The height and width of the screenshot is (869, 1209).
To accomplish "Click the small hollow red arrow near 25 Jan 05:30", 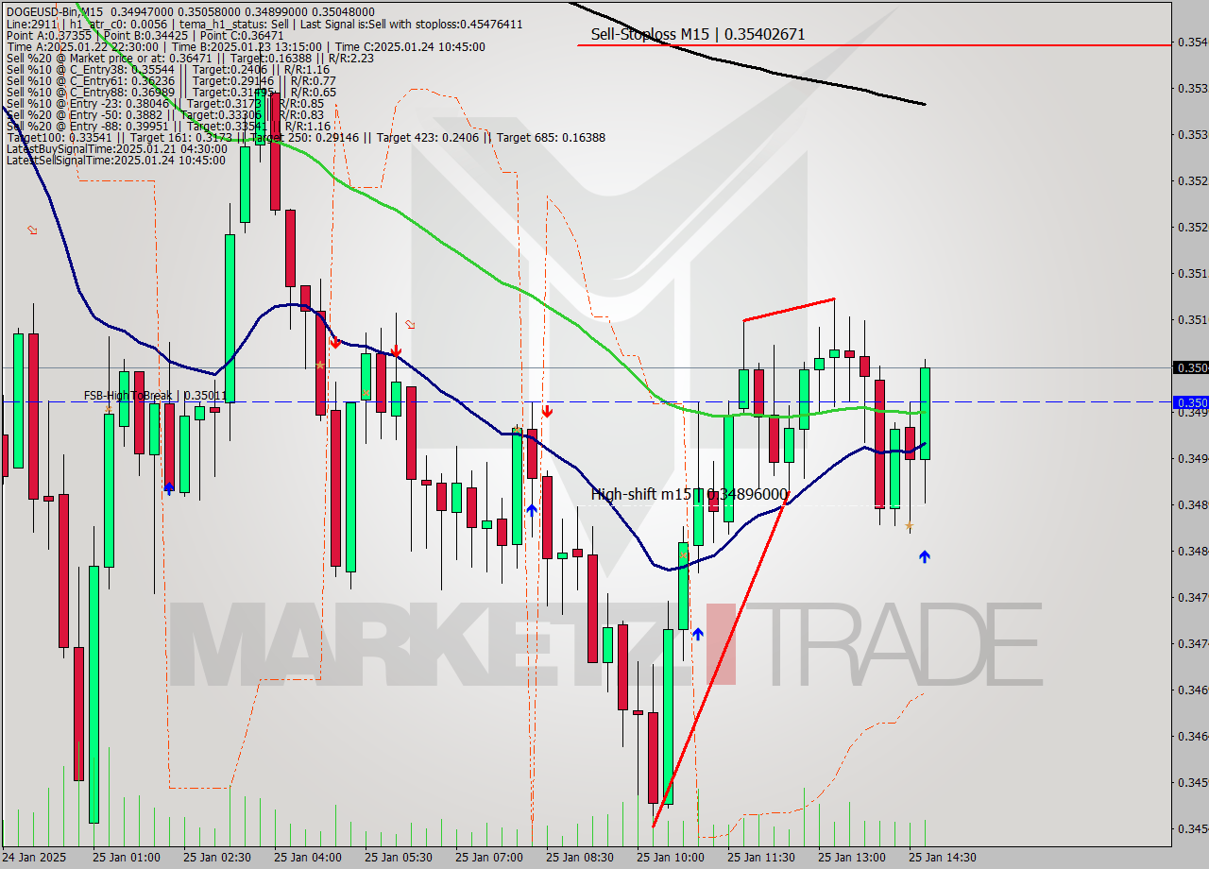I will [410, 324].
